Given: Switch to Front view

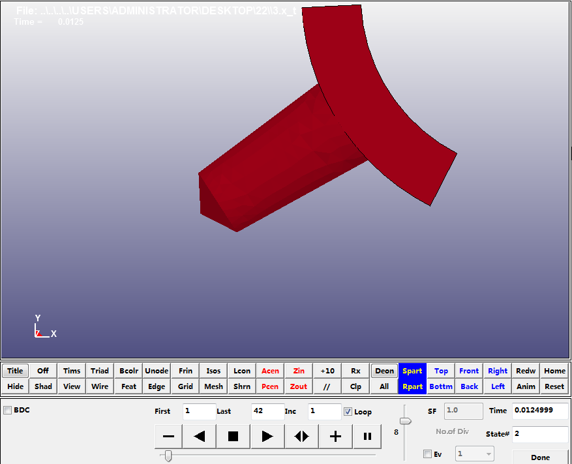Looking at the screenshot, I should 469,371.
